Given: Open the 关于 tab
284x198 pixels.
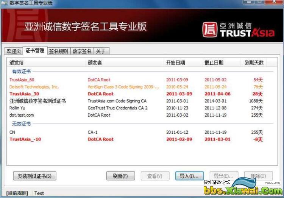Looking at the screenshot, I should (x=101, y=51).
